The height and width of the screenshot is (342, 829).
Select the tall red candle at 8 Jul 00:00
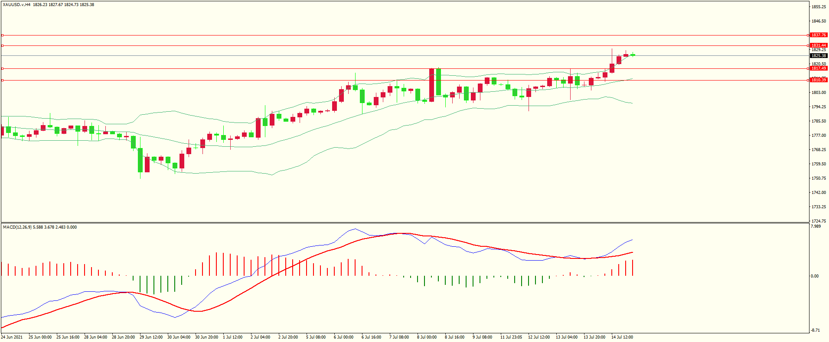(x=431, y=85)
